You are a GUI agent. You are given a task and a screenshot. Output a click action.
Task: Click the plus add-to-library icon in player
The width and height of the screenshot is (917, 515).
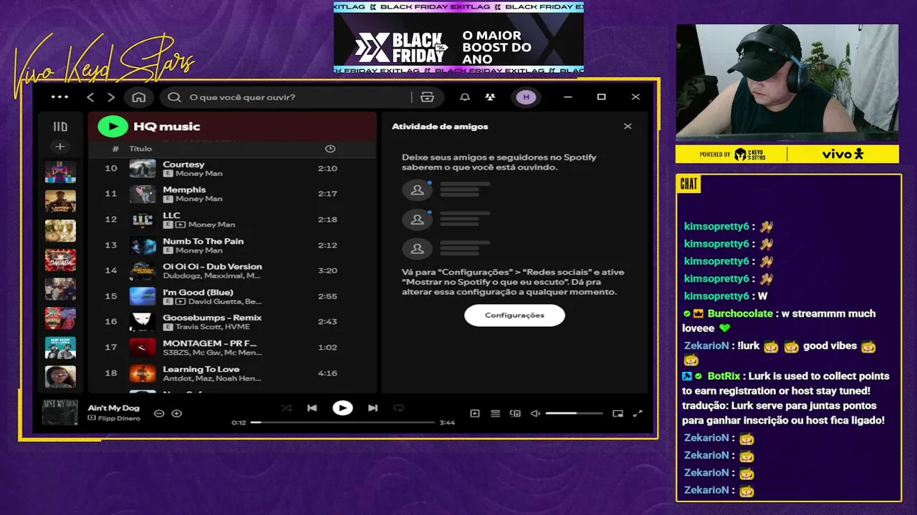click(x=177, y=413)
